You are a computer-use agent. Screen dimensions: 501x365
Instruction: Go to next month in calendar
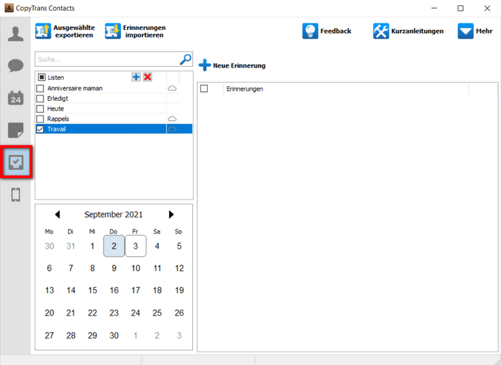[171, 214]
